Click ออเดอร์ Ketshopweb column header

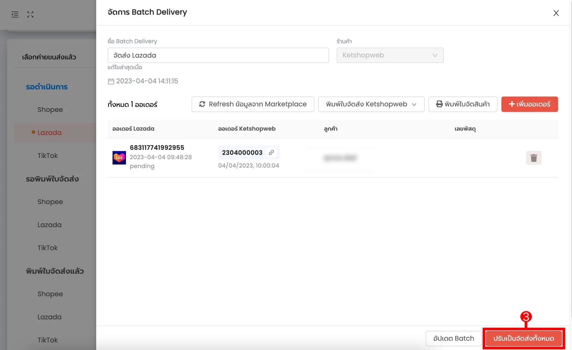(247, 129)
